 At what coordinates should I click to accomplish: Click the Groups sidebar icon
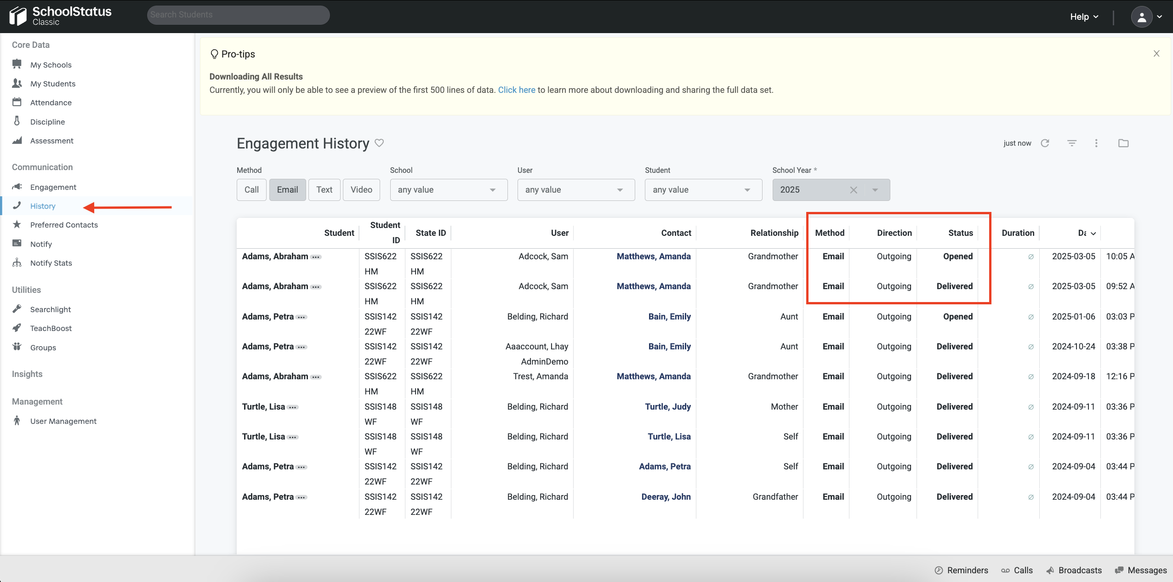(x=17, y=347)
